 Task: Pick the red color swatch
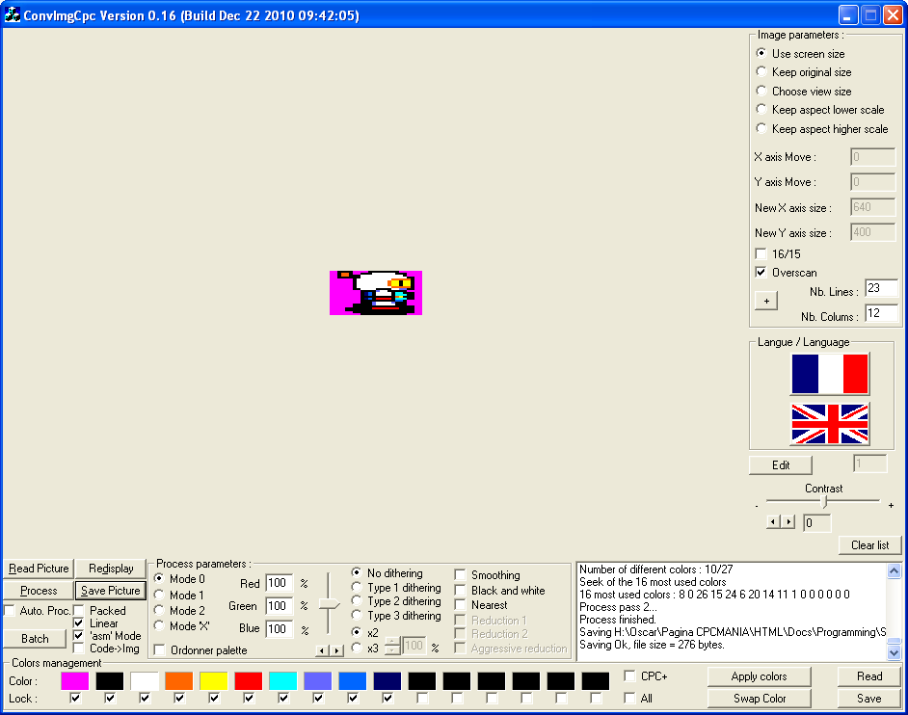click(249, 681)
